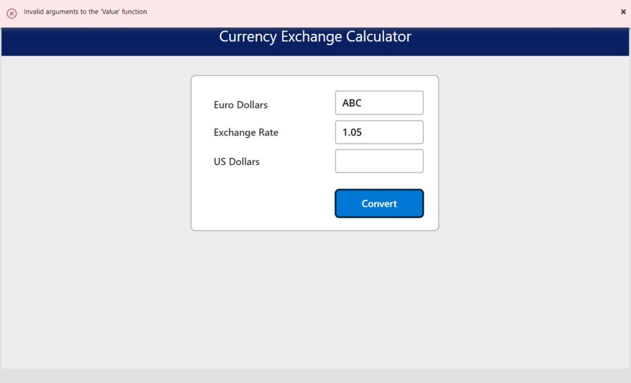Click the Convert button
This screenshot has height=383, width=631.
pos(379,204)
